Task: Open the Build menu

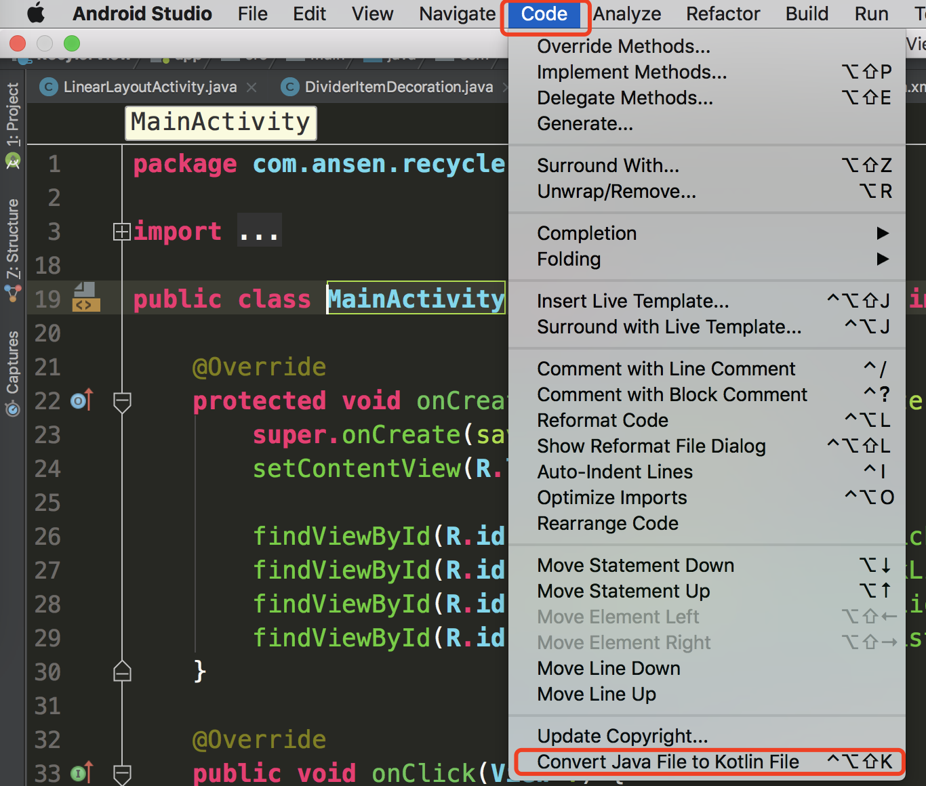Action: [x=807, y=14]
